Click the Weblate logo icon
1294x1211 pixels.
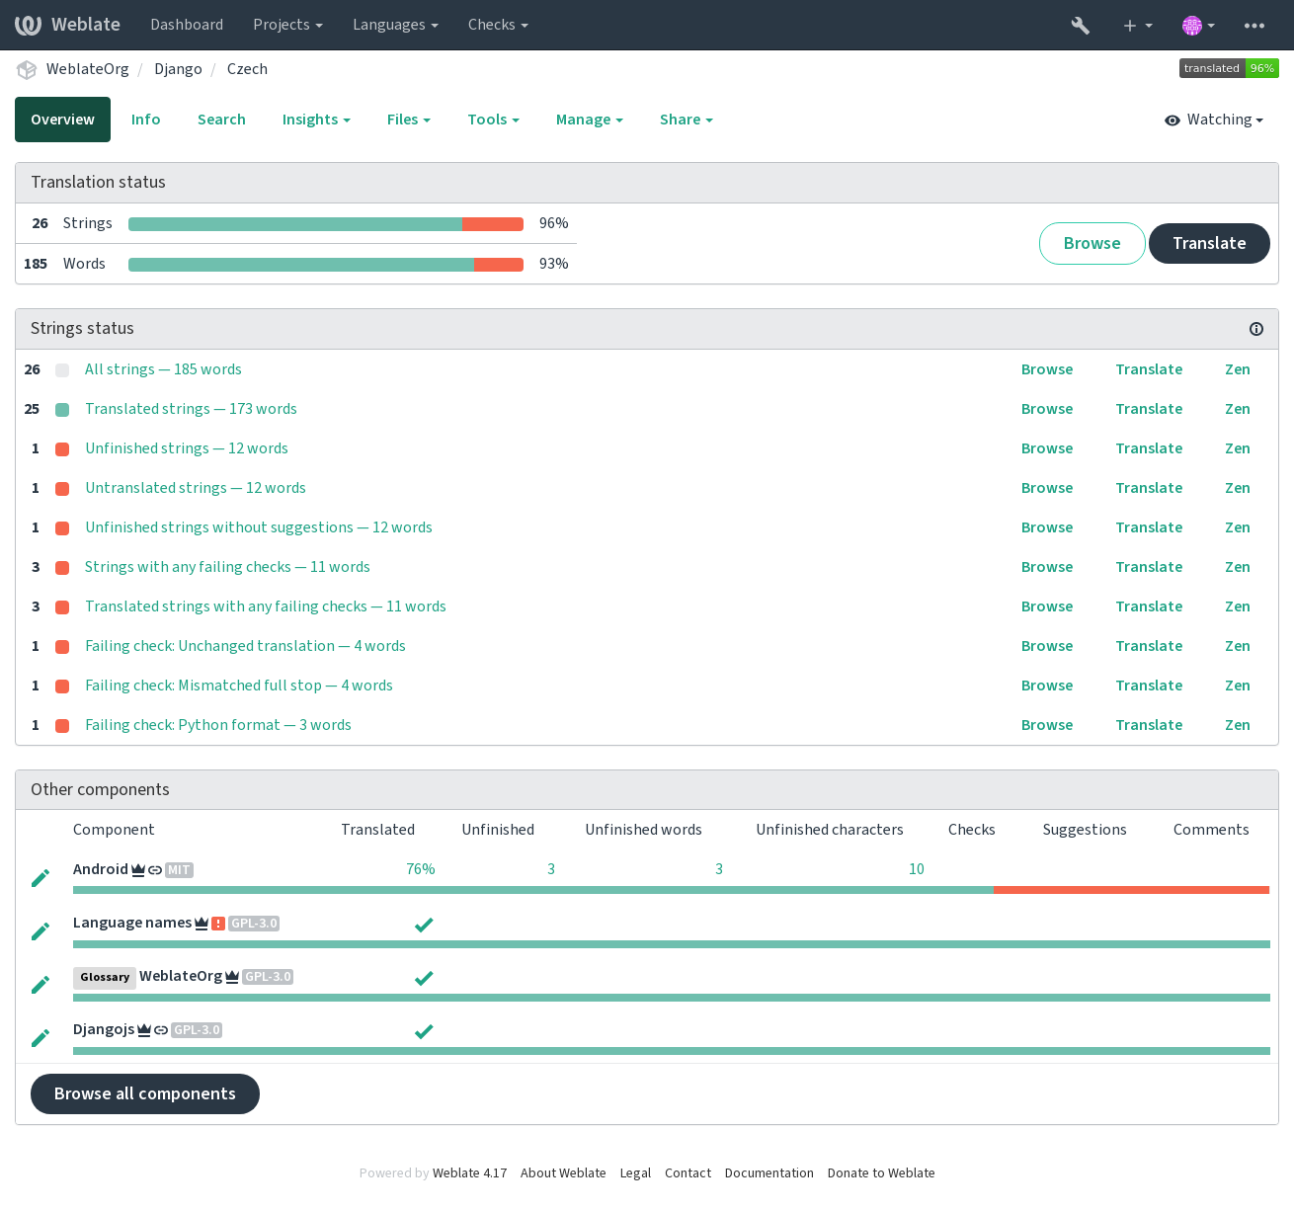28,25
